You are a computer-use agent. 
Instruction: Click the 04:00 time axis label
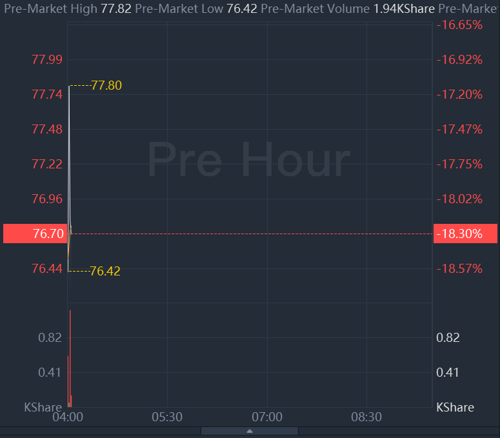pos(68,417)
